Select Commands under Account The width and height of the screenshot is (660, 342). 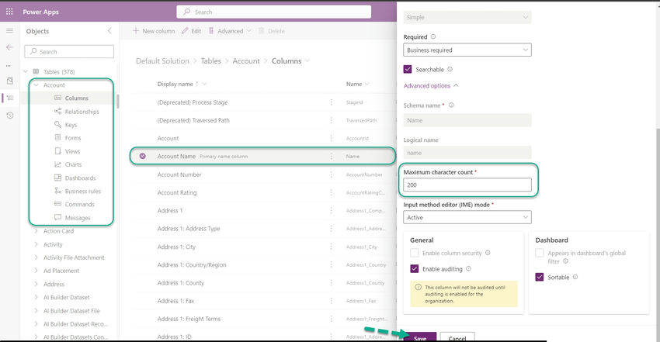pyautogui.click(x=79, y=204)
